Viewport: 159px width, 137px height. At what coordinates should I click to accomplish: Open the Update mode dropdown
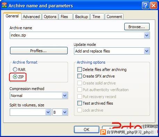(112, 51)
